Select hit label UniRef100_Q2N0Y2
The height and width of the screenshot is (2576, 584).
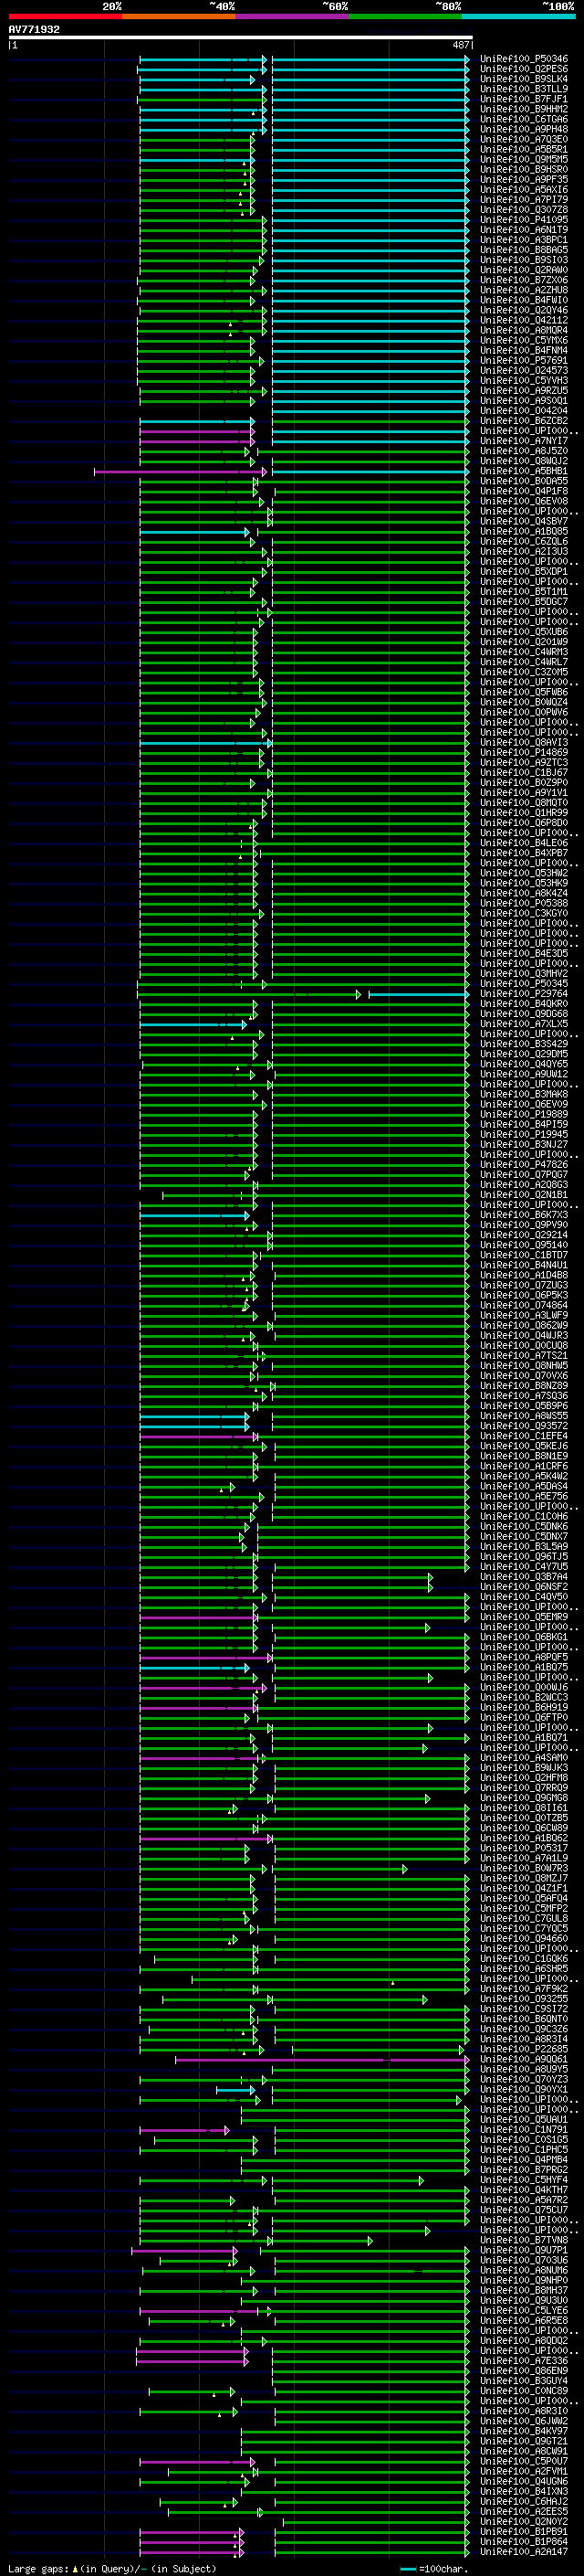[x=524, y=2521]
